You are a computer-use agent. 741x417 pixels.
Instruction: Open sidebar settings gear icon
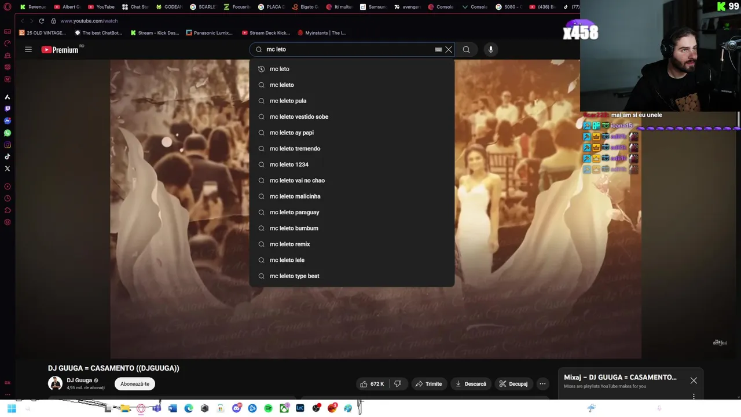(8, 222)
